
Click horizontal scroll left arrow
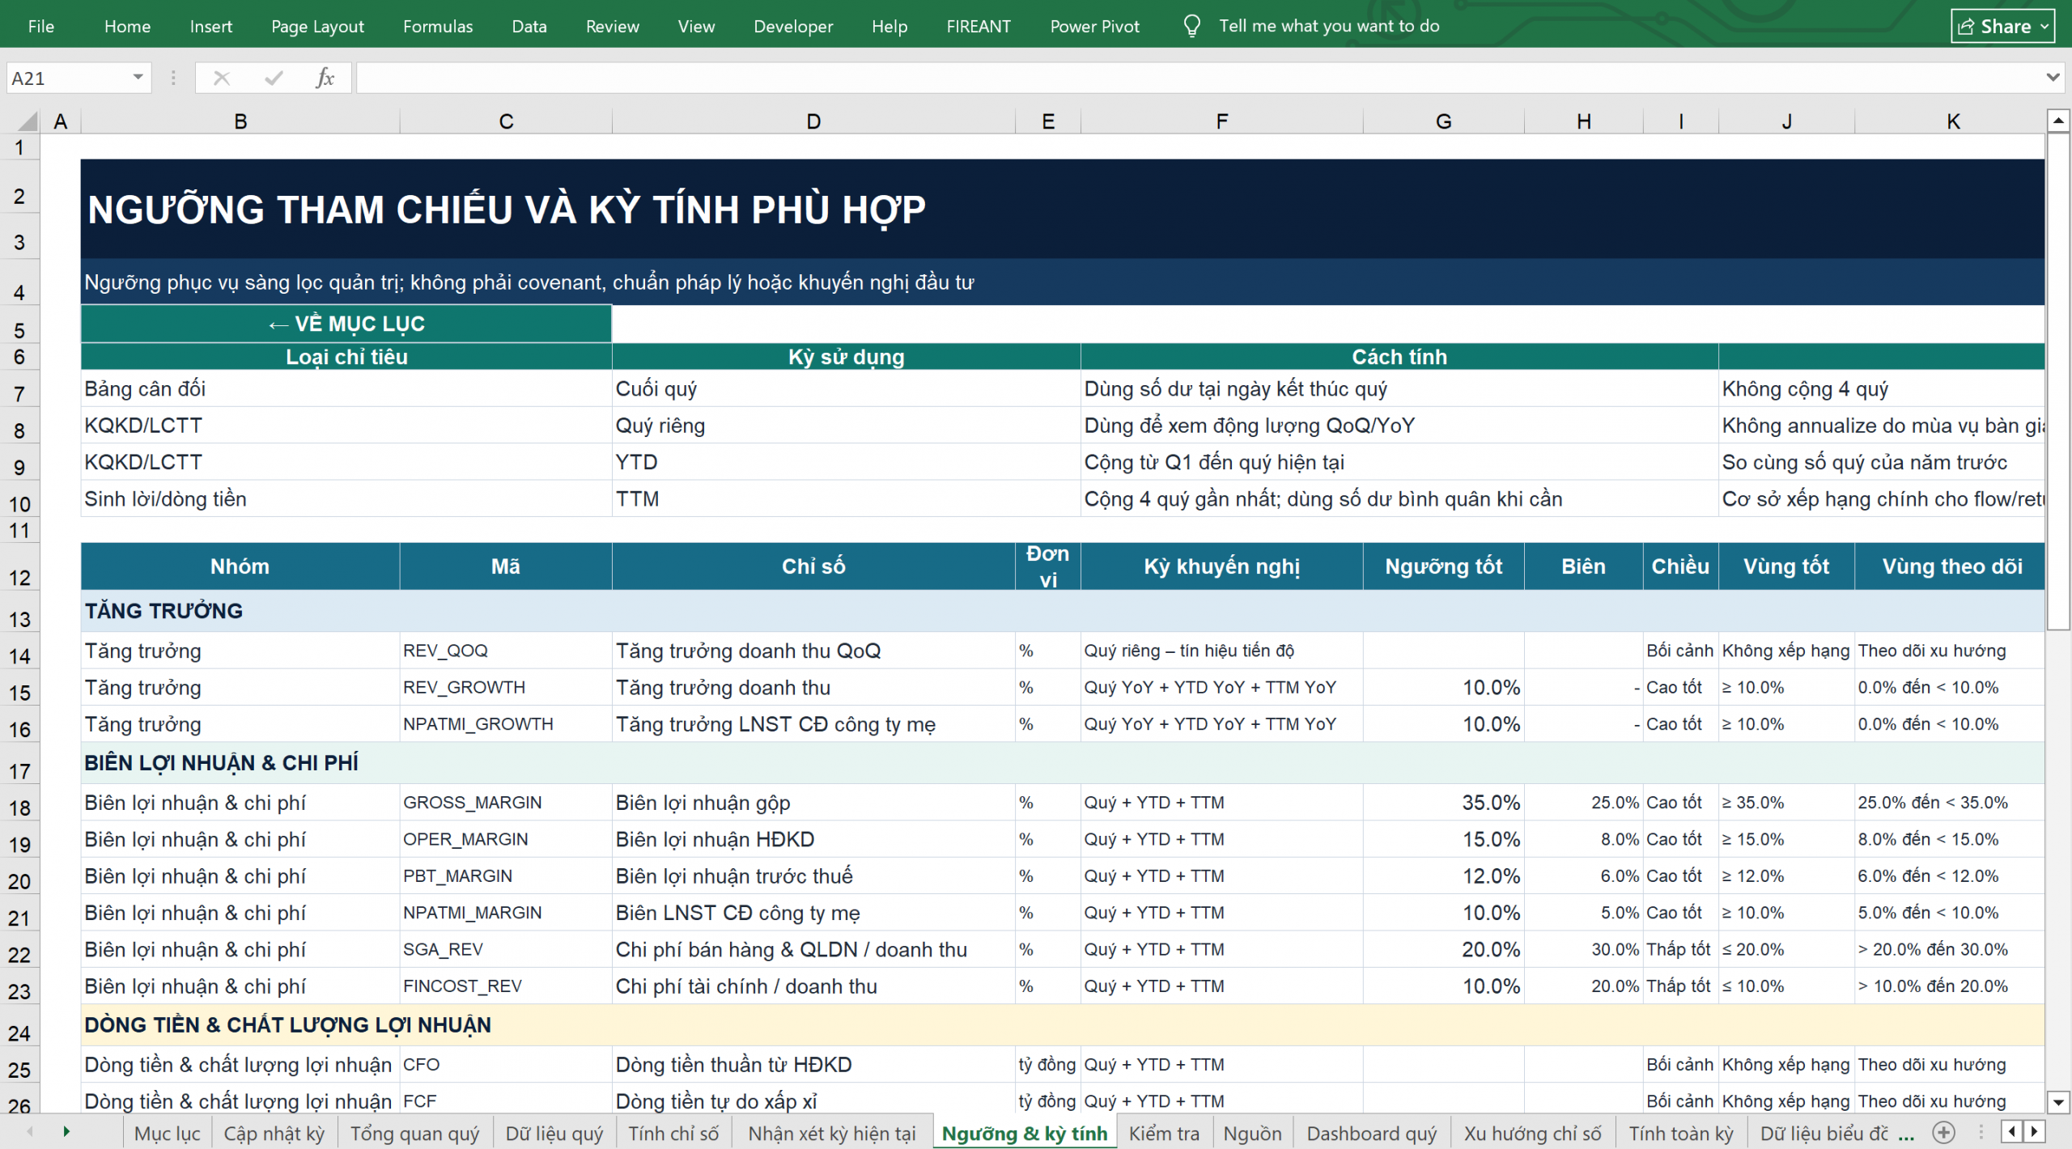[x=2012, y=1131]
